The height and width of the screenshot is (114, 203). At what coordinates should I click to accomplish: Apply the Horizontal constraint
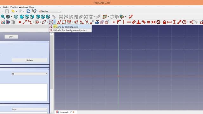tap(129, 22)
